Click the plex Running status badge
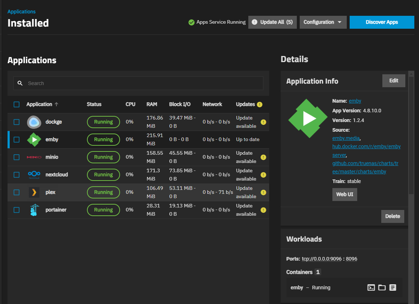Viewport: 419px width, 304px height. 103,192
